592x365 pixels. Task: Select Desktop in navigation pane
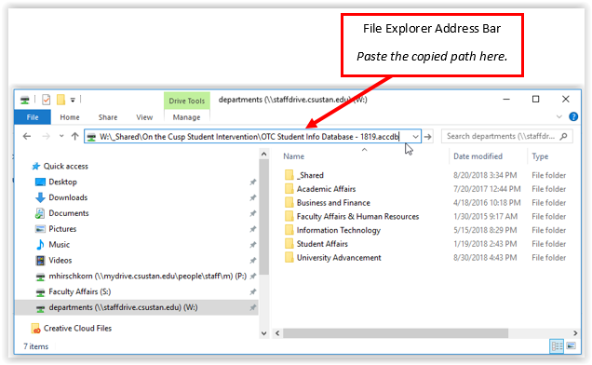click(x=62, y=182)
